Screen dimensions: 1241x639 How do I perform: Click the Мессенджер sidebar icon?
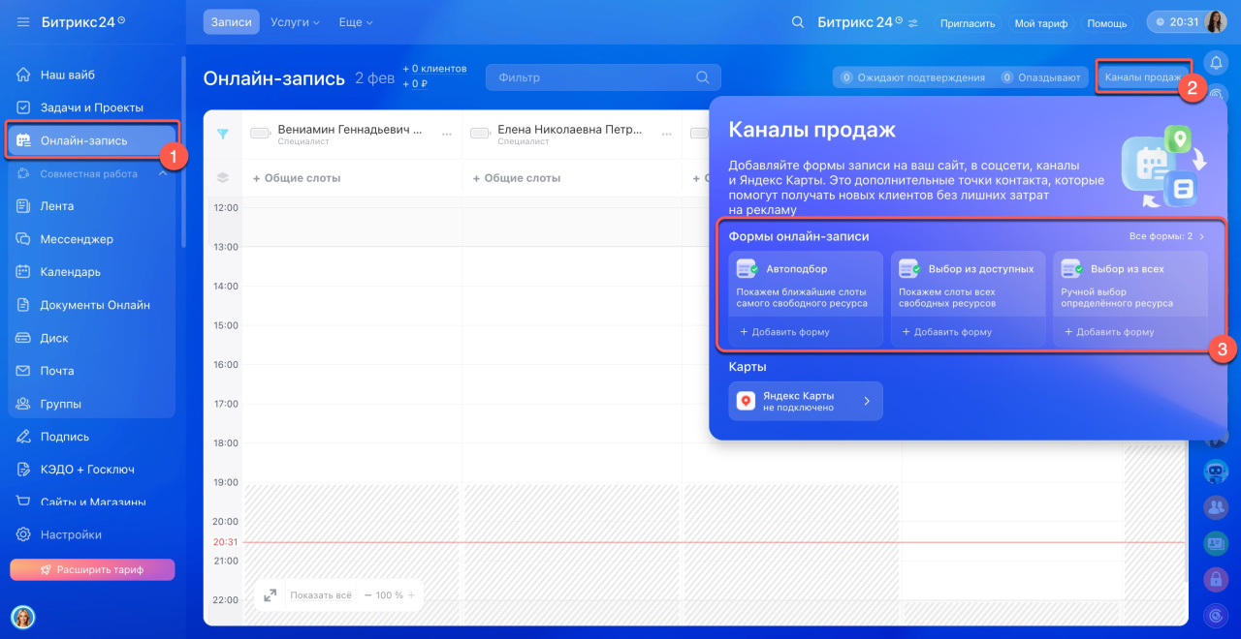24,239
